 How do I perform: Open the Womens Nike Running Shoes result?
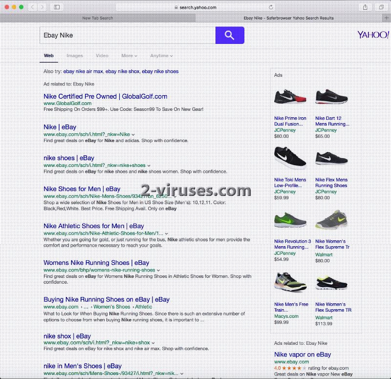pyautogui.click(x=96, y=263)
